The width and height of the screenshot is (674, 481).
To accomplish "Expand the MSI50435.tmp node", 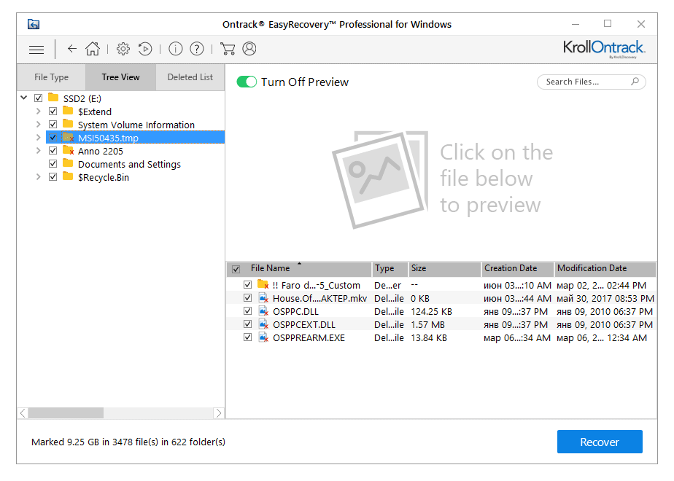I will click(38, 138).
